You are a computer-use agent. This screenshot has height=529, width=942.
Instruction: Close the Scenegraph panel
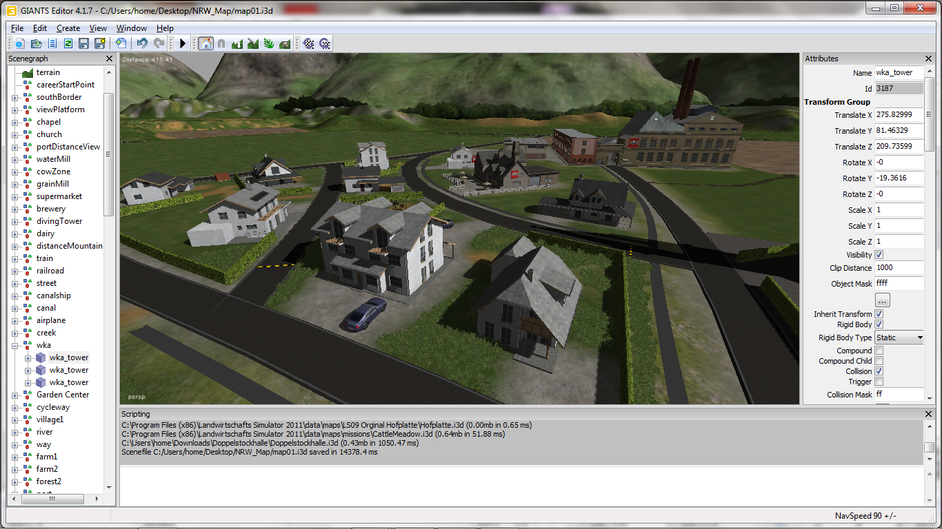[109, 59]
